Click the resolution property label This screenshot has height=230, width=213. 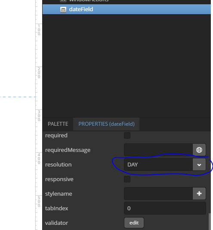(x=59, y=165)
